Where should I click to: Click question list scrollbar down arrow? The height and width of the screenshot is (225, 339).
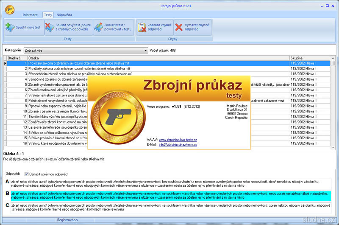(x=333, y=147)
